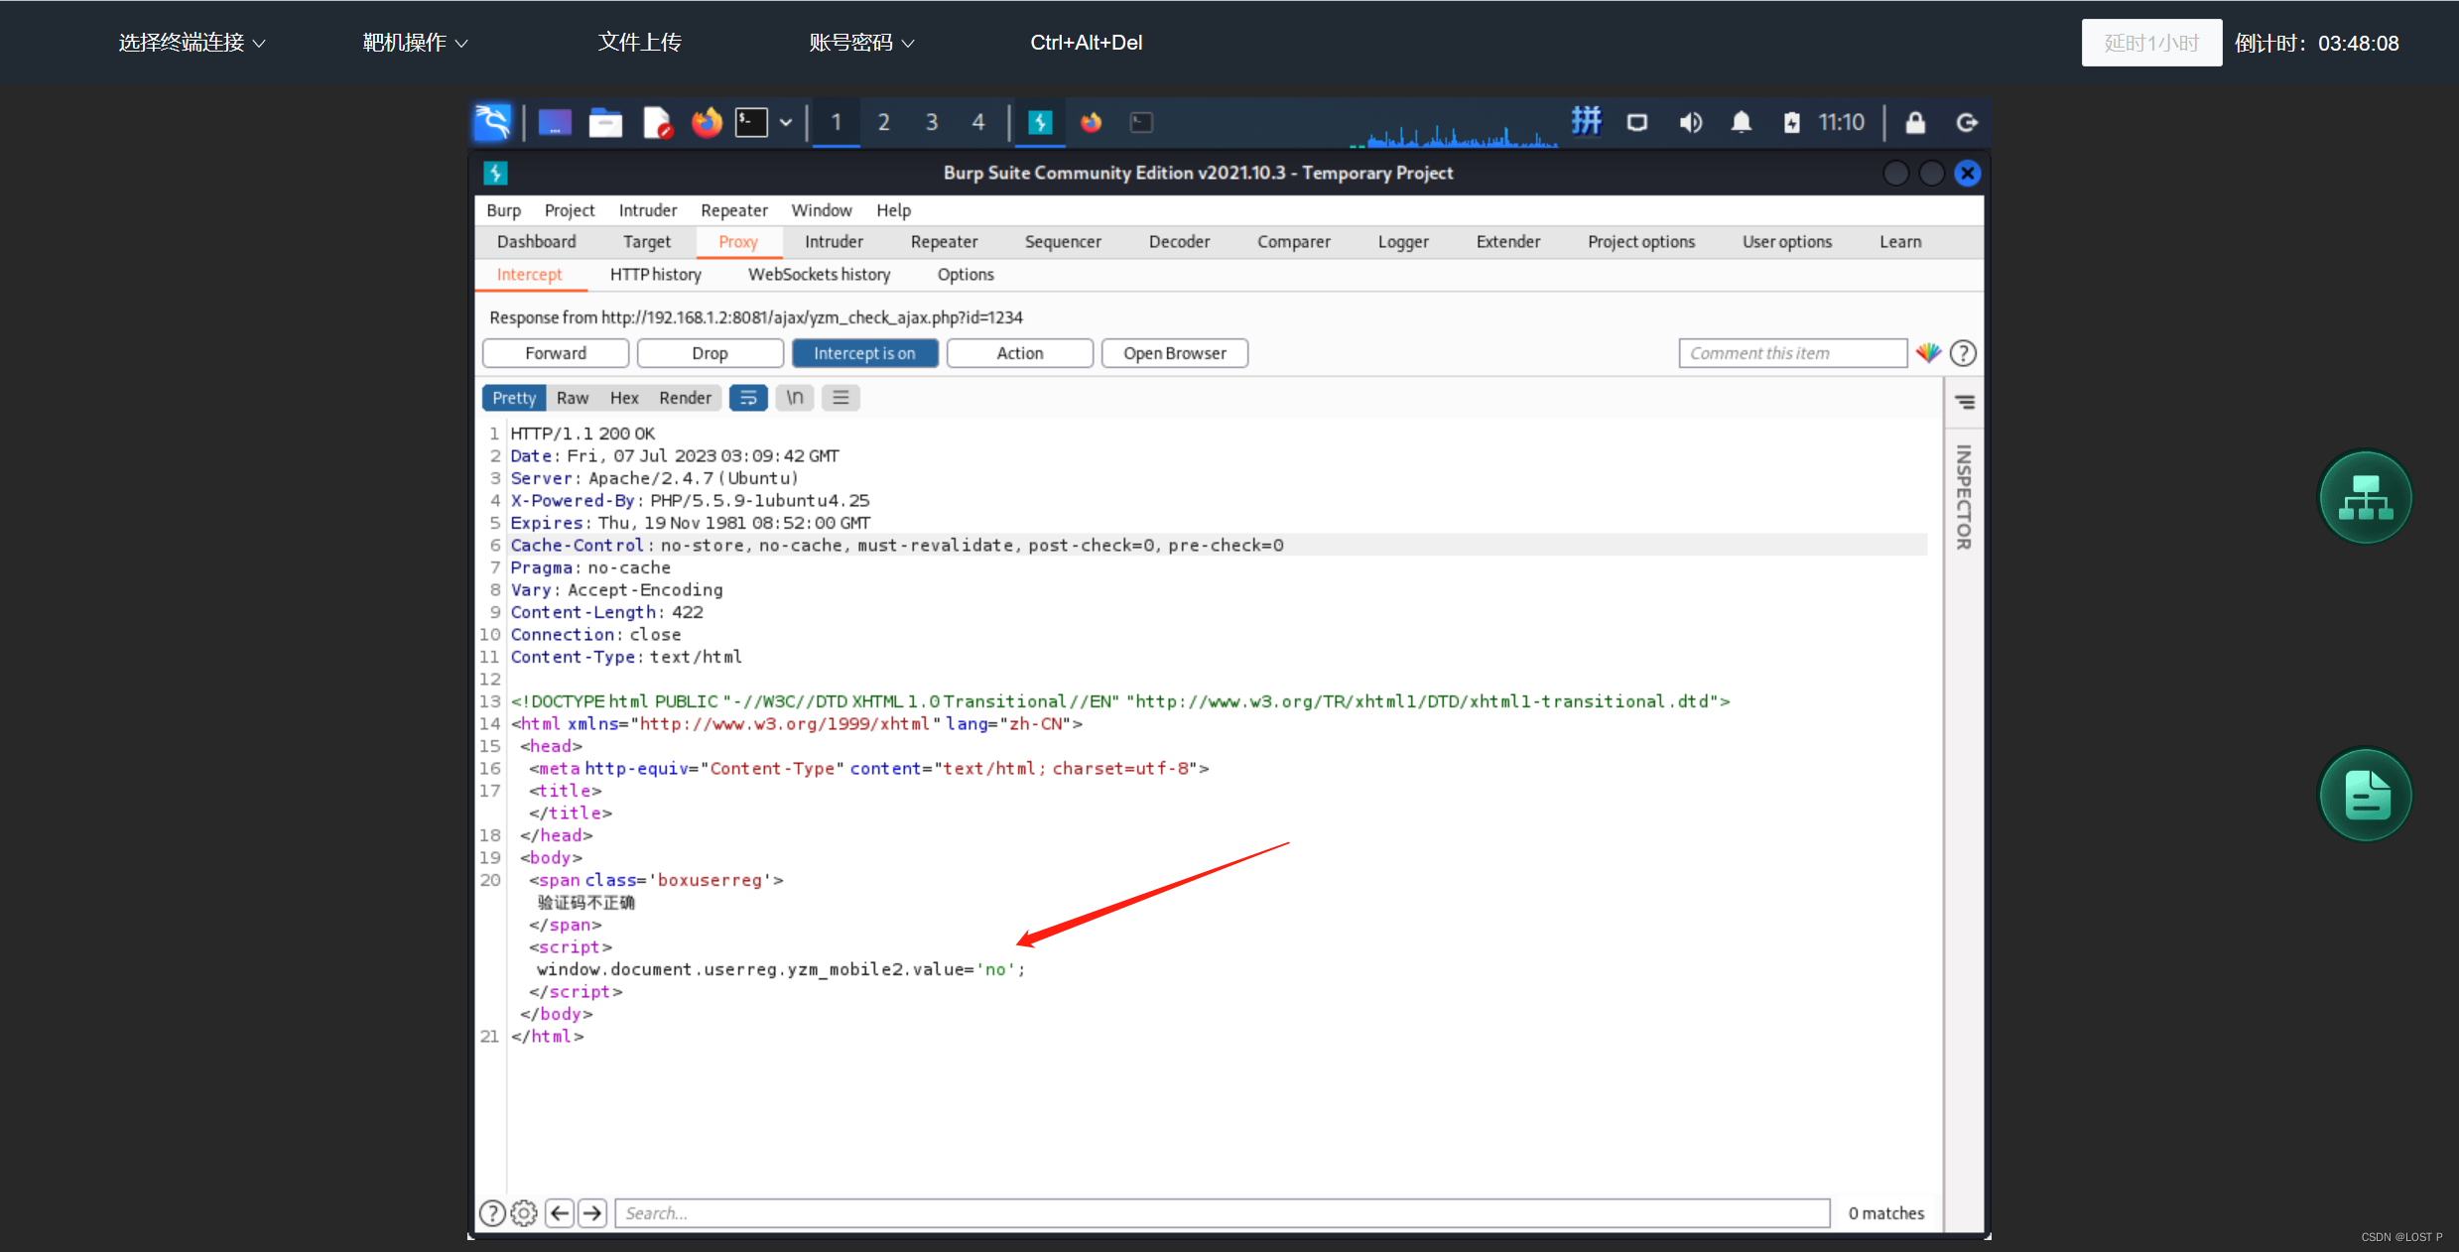Switch message view to Raw

click(x=573, y=398)
